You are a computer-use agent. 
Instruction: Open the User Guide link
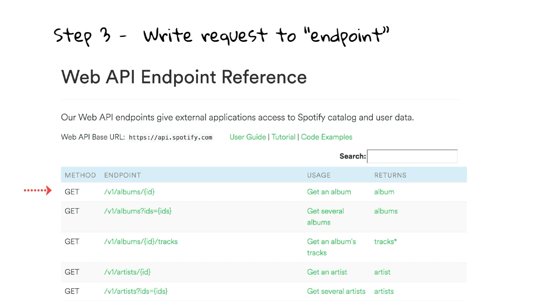click(x=248, y=137)
